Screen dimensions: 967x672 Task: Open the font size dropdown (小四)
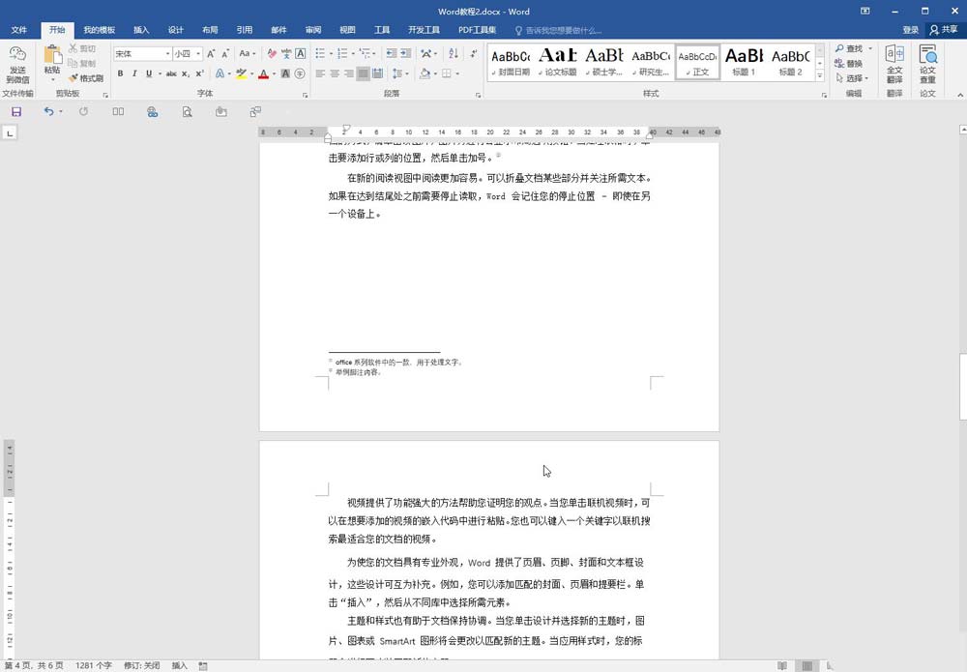(198, 53)
